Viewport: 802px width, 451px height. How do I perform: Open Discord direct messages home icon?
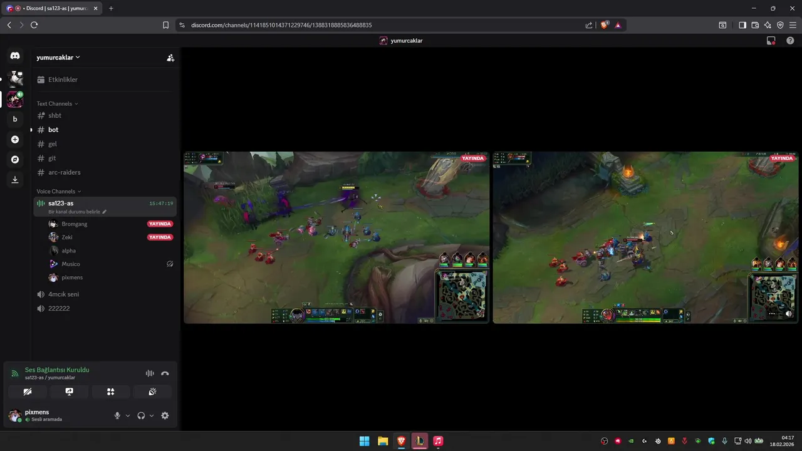coord(15,56)
